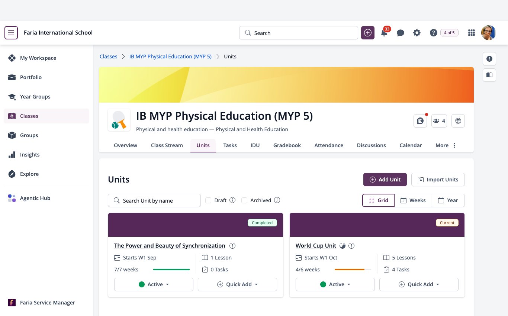Open the help question mark icon

click(433, 33)
